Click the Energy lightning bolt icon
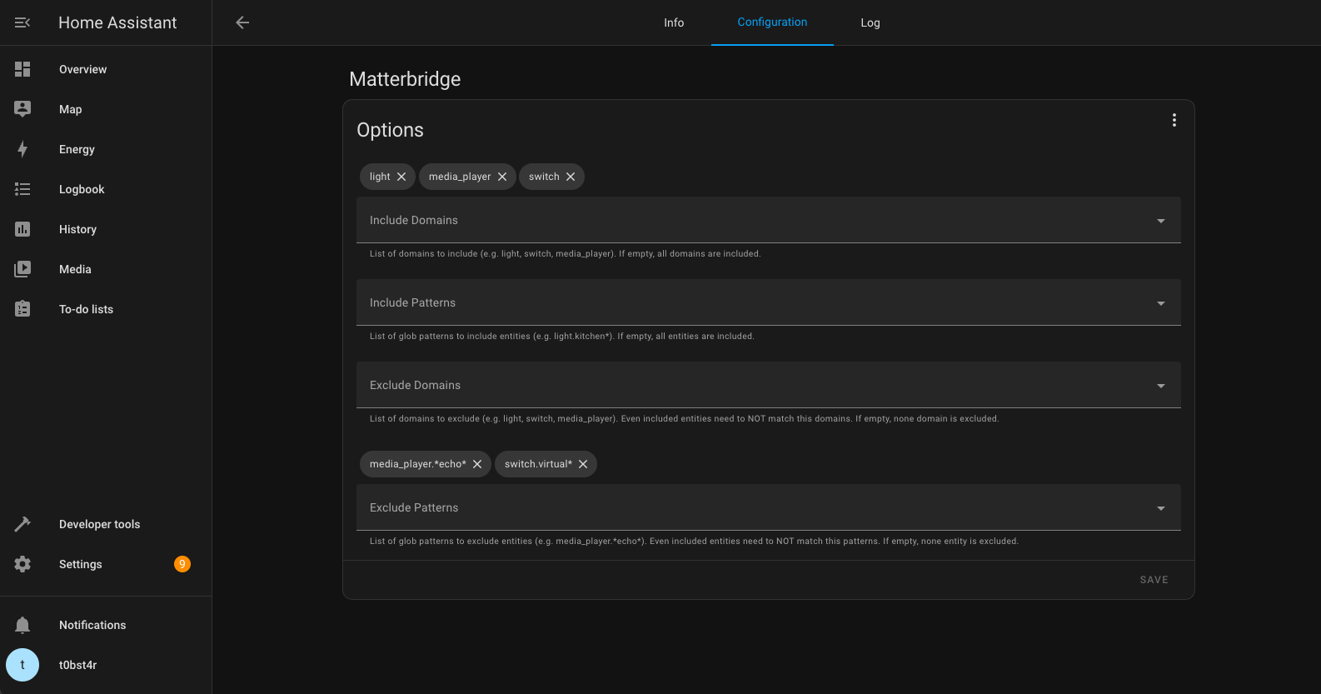This screenshot has width=1321, height=694. 22,149
